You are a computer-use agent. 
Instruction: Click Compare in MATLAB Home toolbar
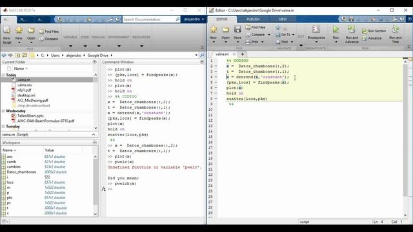tap(48, 39)
